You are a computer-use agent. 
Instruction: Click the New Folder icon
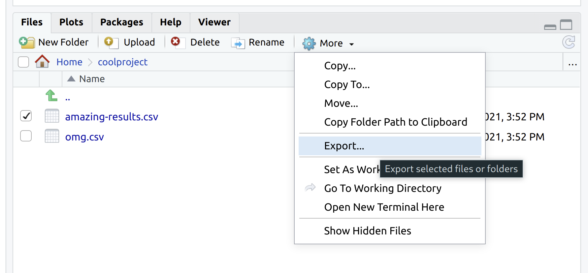pos(27,42)
